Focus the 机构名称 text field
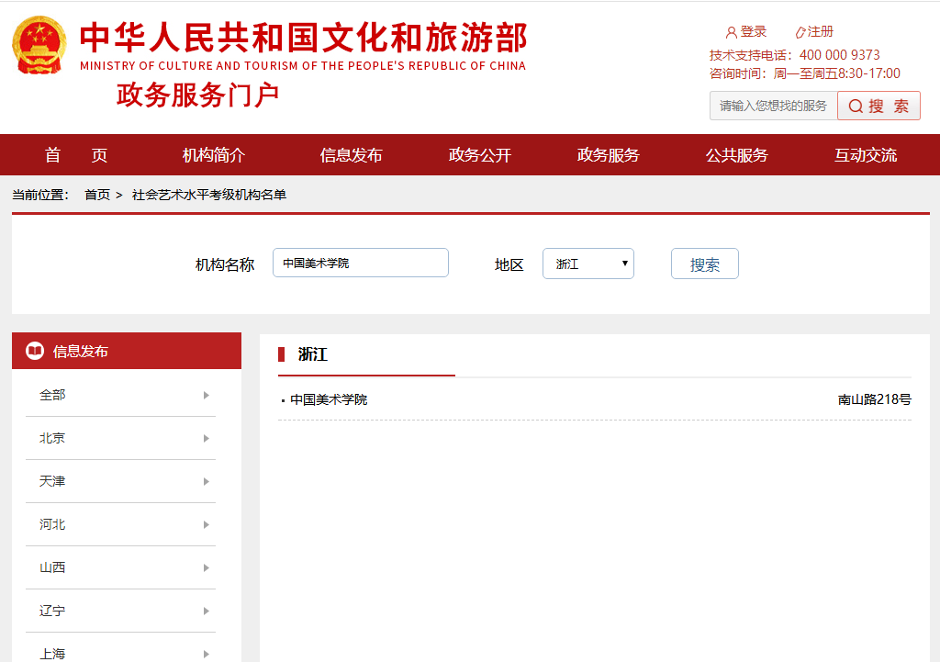 pos(360,263)
